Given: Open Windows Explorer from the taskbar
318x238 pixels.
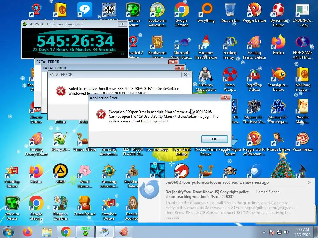Looking at the screenshot, I should [x=47, y=232].
